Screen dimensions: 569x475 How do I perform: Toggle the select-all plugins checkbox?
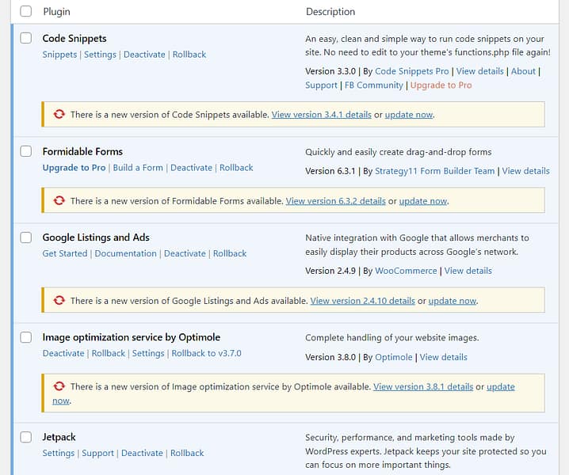coord(26,11)
